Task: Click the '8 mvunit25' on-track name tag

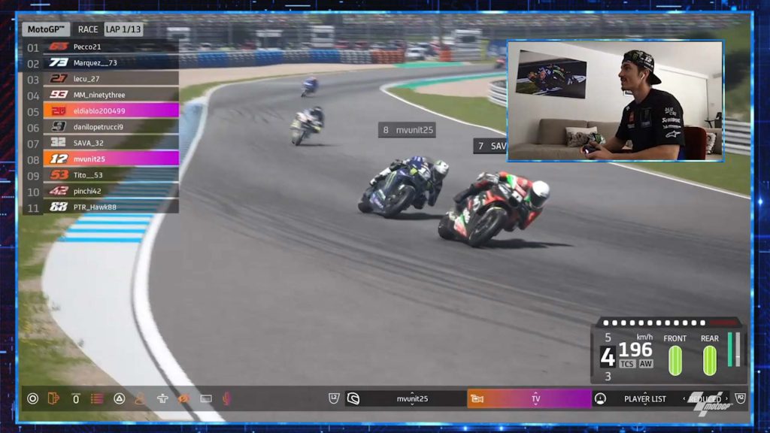Action: pyautogui.click(x=407, y=130)
